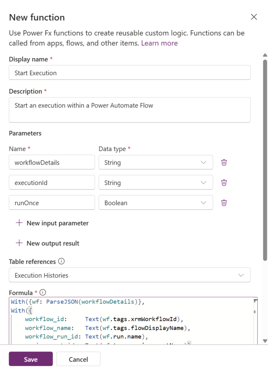The height and width of the screenshot is (370, 268).
Task: Open the Learn more link
Action: click(159, 43)
